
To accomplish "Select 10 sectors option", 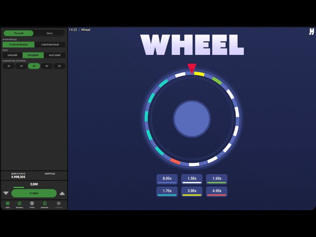I will (x=8, y=66).
